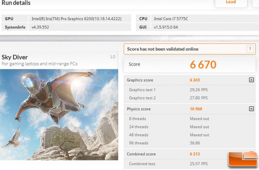Click the orange Legit Reviews logo

(243, 159)
